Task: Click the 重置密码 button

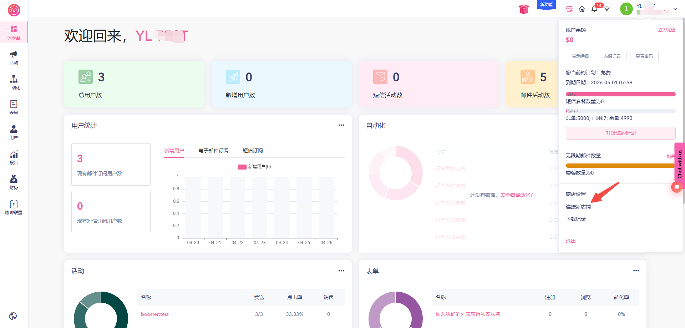Action: click(x=644, y=56)
